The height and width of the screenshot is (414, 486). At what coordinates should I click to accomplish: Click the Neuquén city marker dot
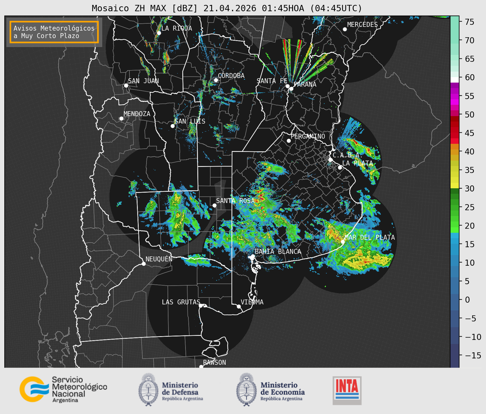click(x=143, y=264)
